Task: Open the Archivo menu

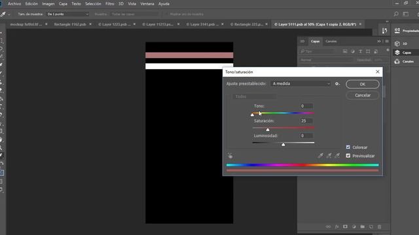Action: click(14, 4)
